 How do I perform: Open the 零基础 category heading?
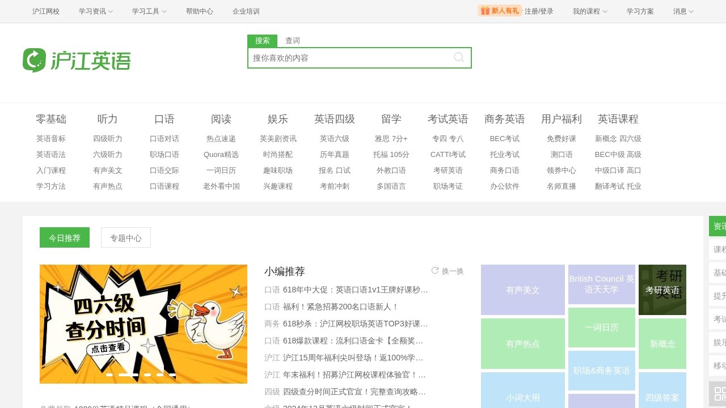51,119
